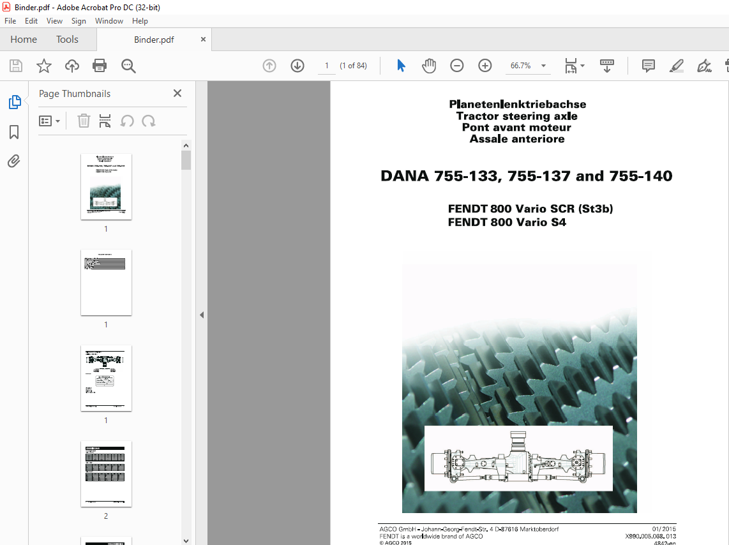The height and width of the screenshot is (545, 729).
Task: Open the Attachments paperclip pane
Action: pos(14,161)
